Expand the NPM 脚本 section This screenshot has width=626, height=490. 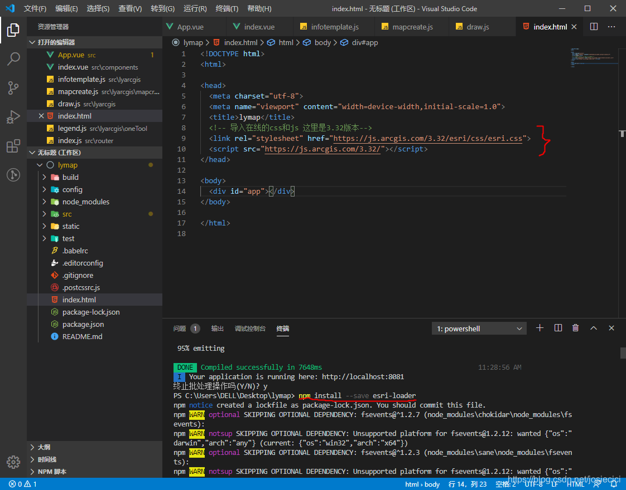(x=52, y=472)
